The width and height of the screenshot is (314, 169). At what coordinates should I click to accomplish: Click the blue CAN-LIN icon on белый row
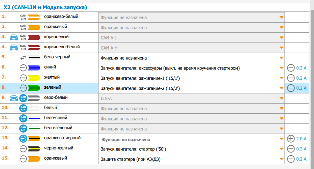tap(23, 108)
